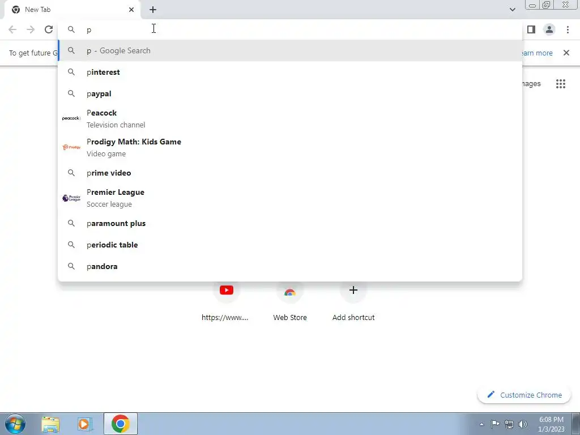
Task: Click the Customize Chrome button
Action: (x=524, y=395)
